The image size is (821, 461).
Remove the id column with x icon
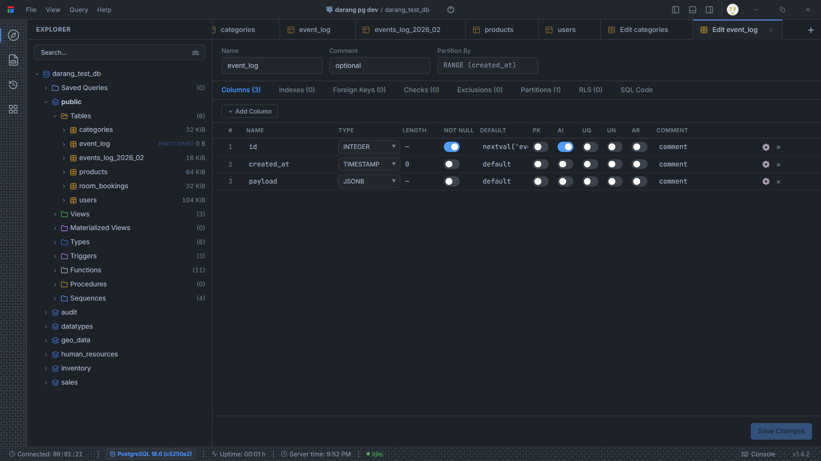(779, 147)
